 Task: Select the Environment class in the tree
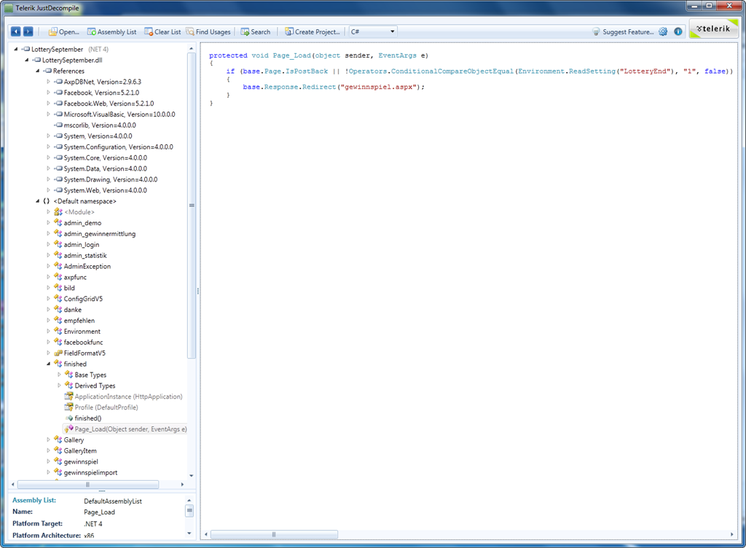pos(82,332)
